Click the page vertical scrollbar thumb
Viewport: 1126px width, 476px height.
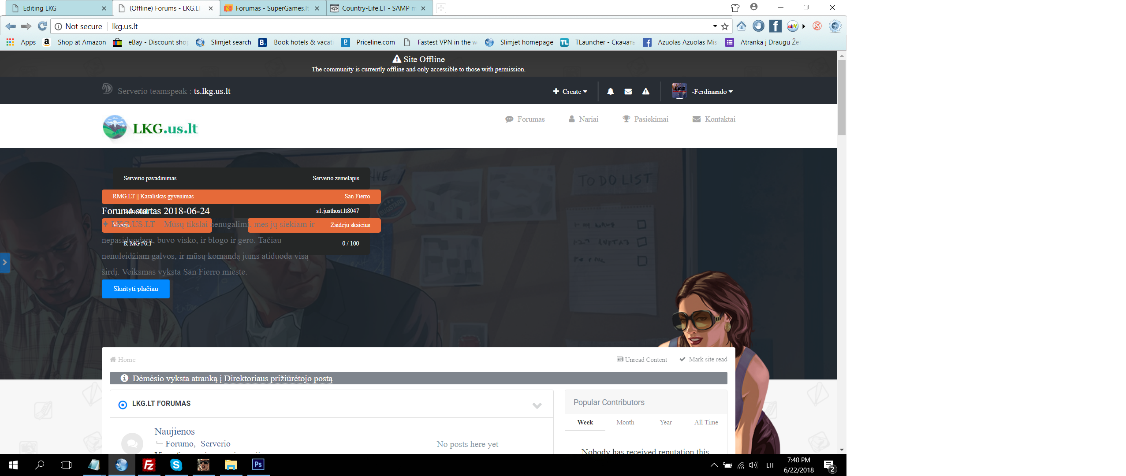[842, 97]
